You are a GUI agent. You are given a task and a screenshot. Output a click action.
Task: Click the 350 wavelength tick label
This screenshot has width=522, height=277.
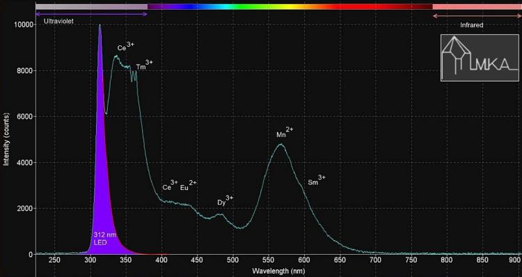[125, 260]
